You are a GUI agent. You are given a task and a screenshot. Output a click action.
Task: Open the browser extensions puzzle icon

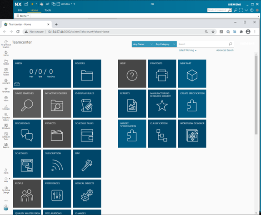pyautogui.click(x=241, y=32)
